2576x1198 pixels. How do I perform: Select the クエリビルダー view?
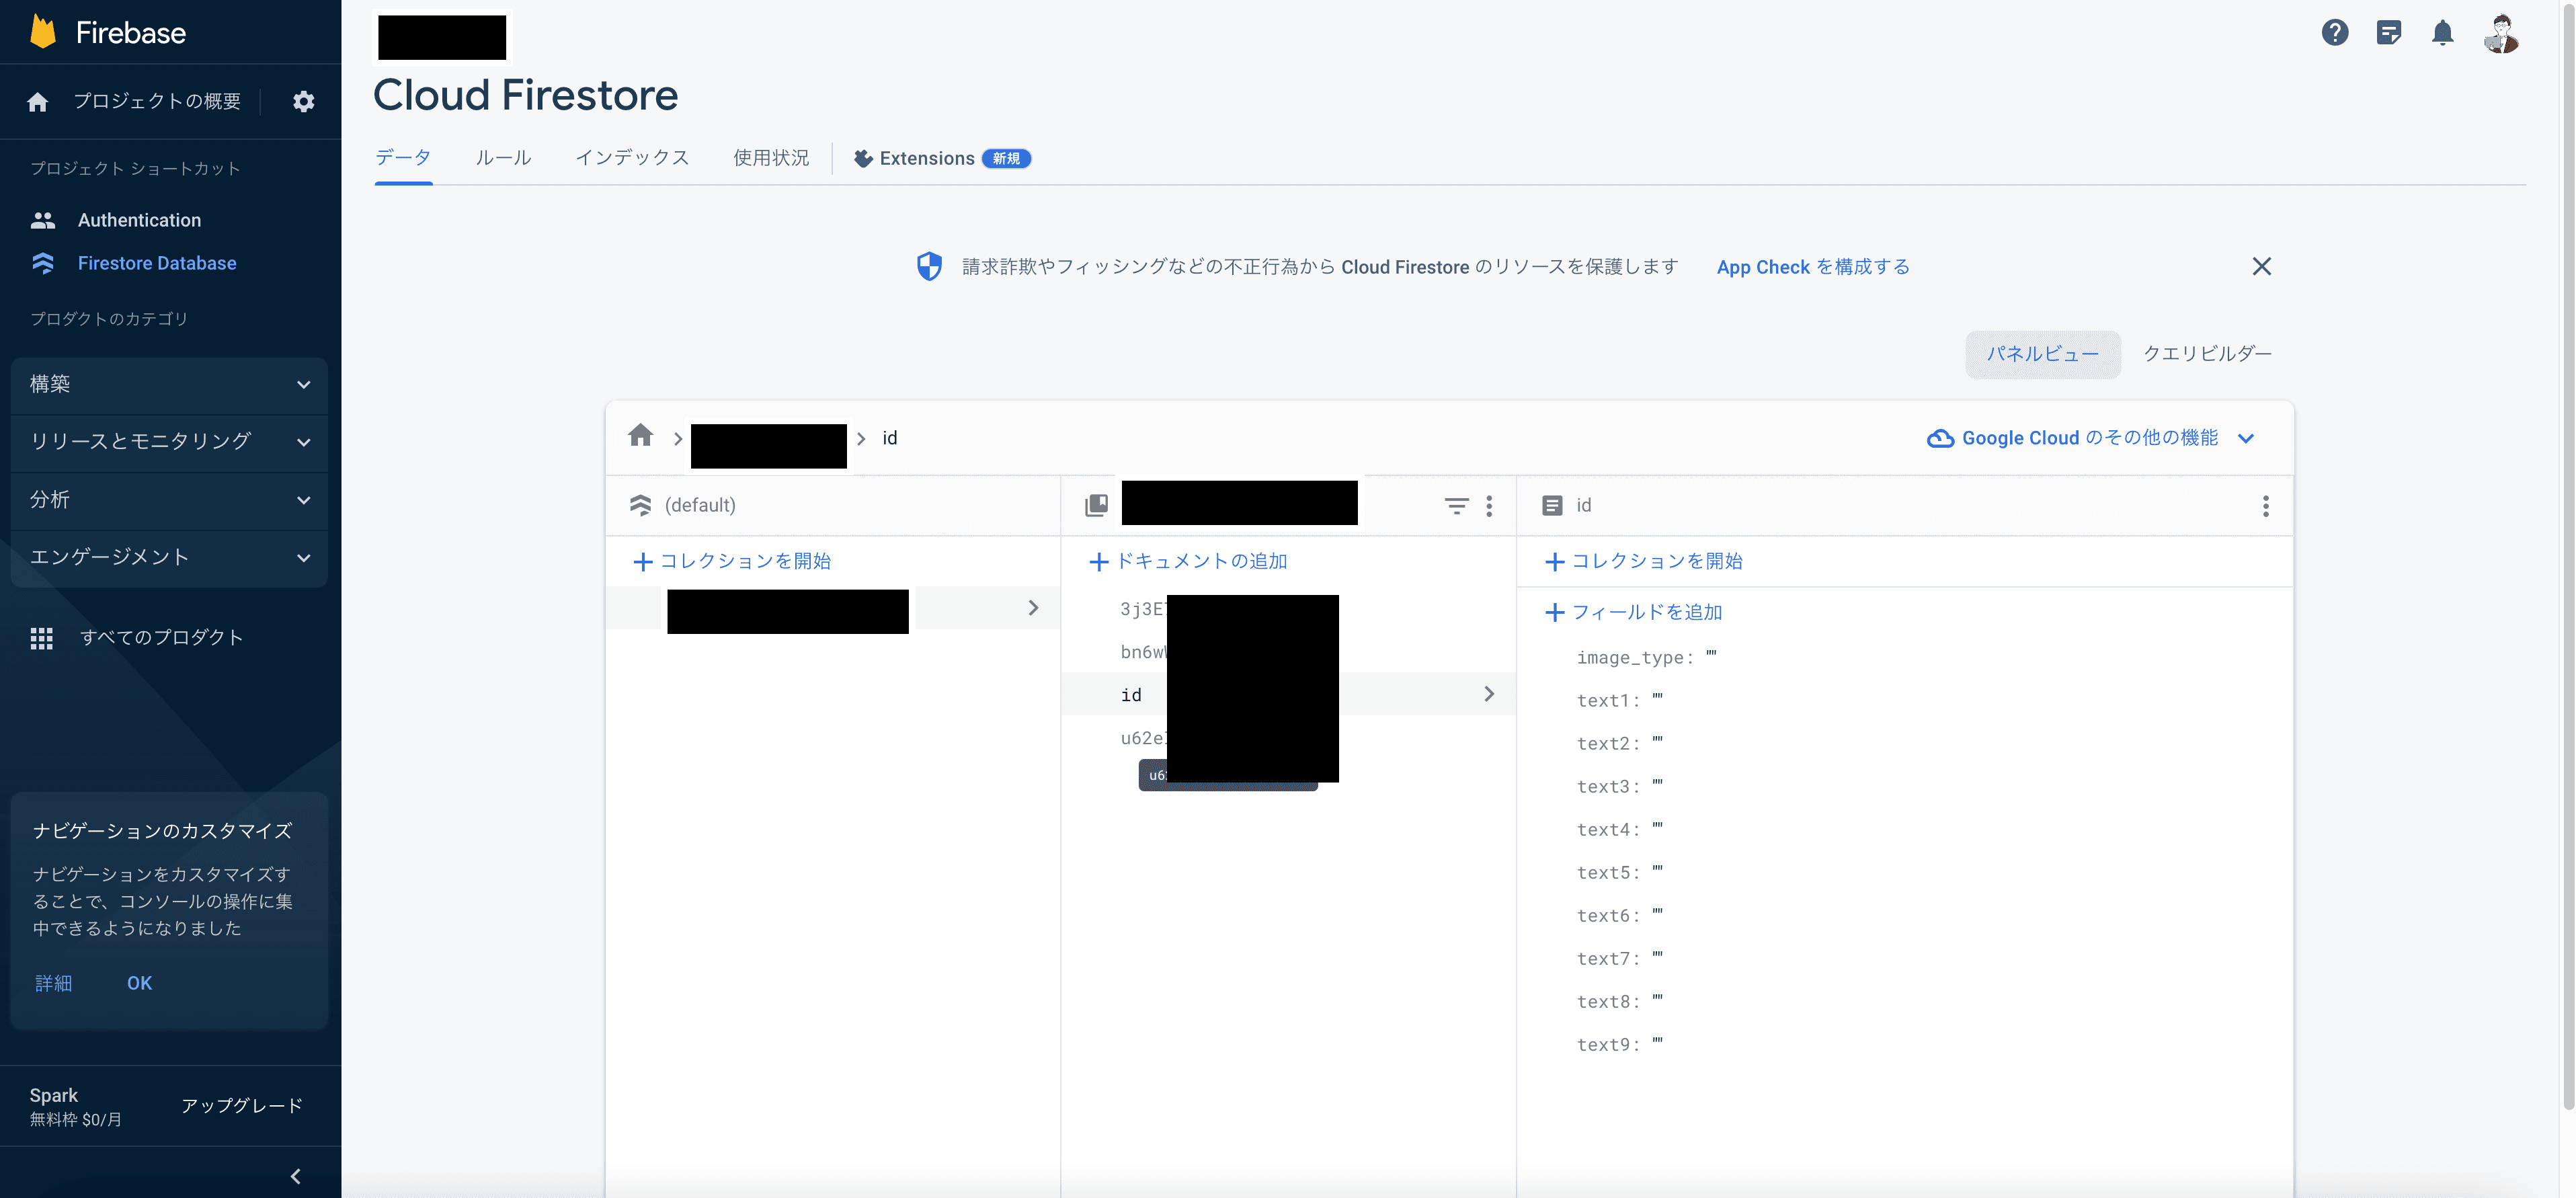pos(2207,354)
